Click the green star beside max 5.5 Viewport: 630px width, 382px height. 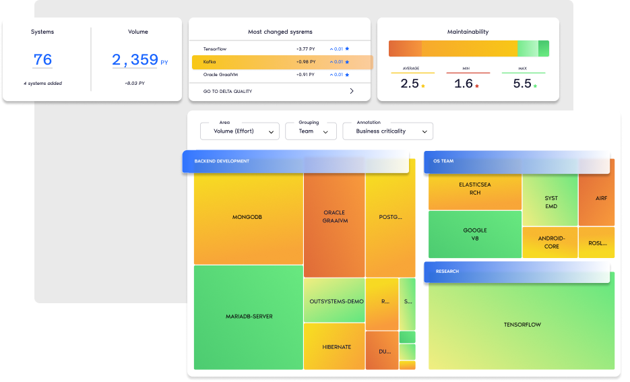click(535, 86)
